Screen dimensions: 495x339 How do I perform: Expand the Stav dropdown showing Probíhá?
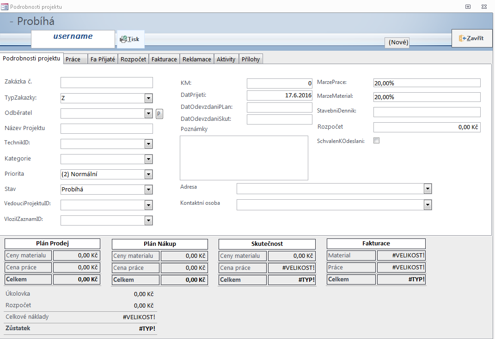[148, 189]
